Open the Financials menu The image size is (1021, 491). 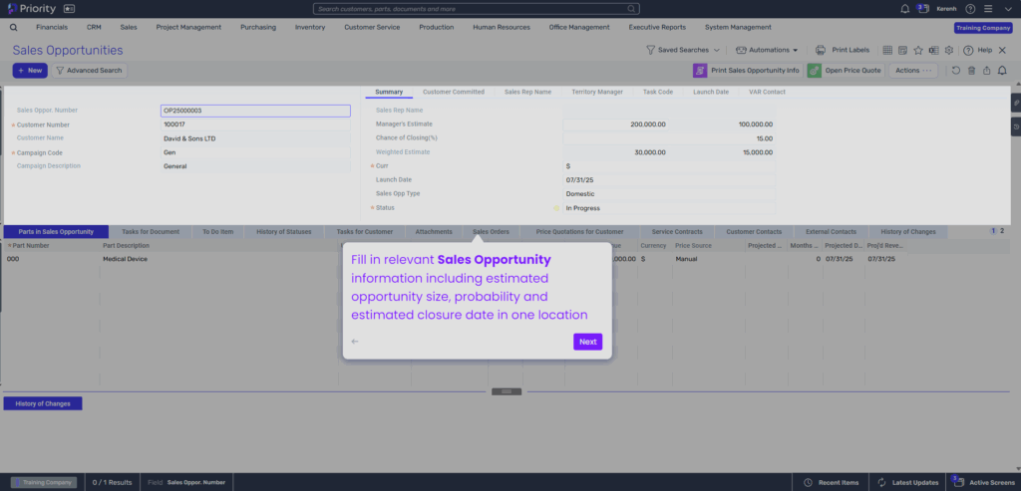[x=52, y=27]
